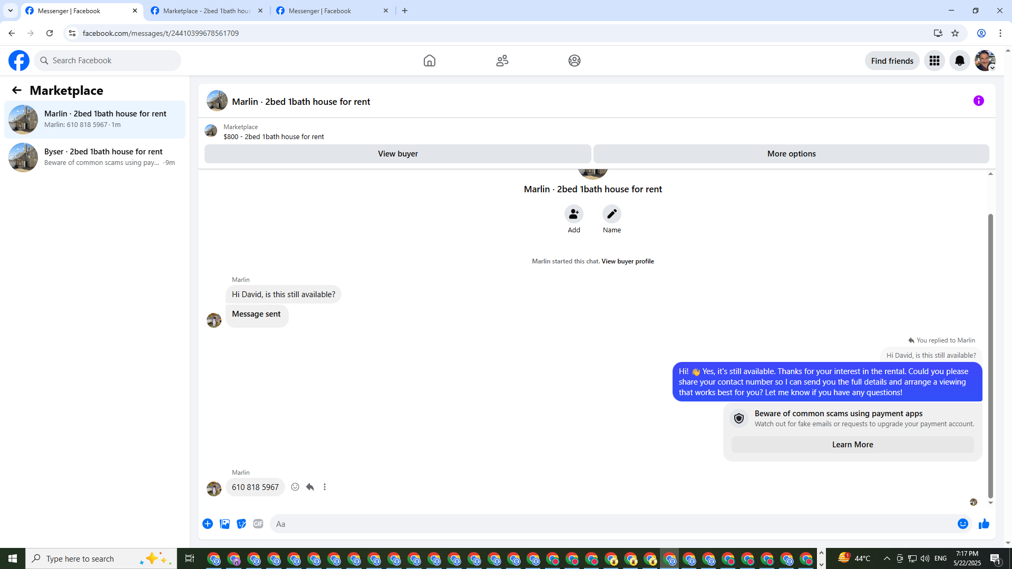Open conversation information purple icon
1012x569 pixels.
pos(979,101)
